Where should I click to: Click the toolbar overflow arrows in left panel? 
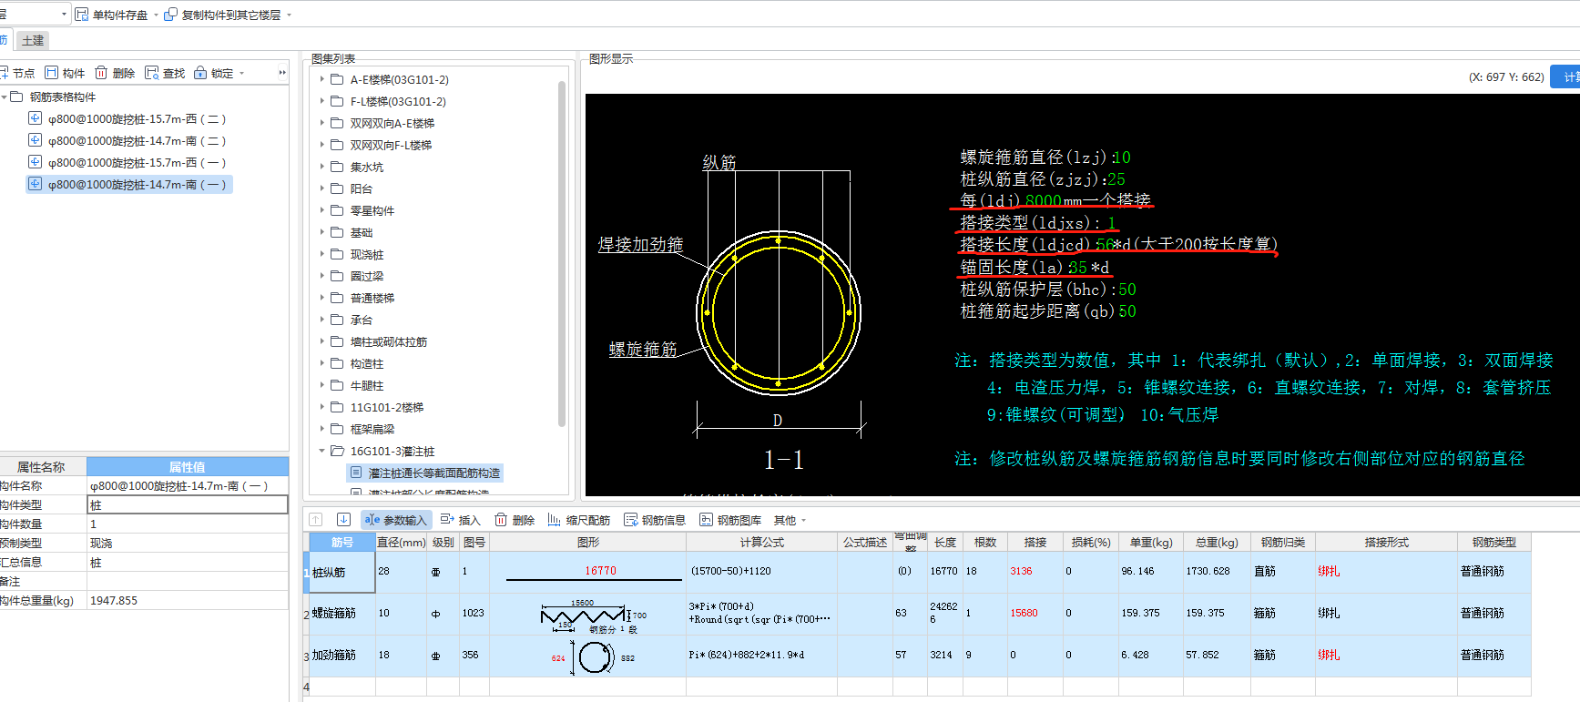click(282, 73)
